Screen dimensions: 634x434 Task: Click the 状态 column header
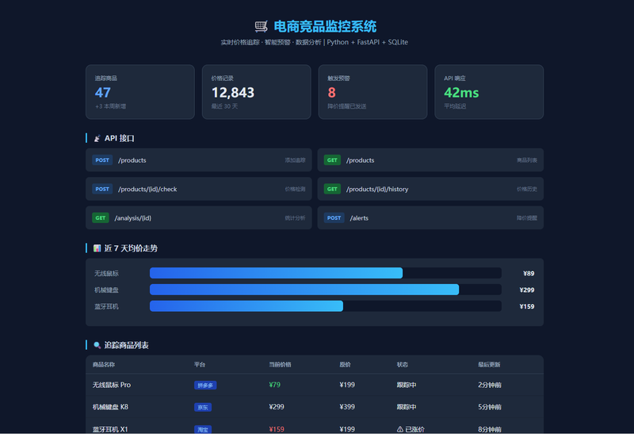click(403, 364)
